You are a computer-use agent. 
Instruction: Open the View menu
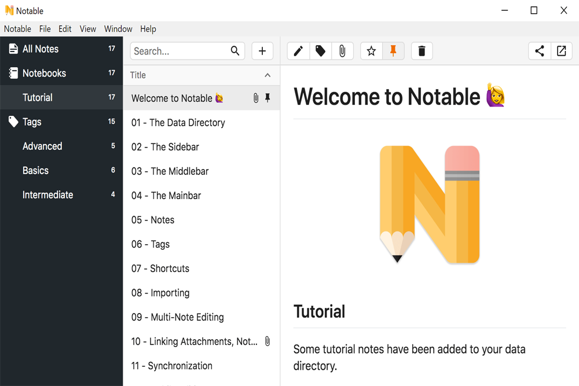(x=88, y=29)
